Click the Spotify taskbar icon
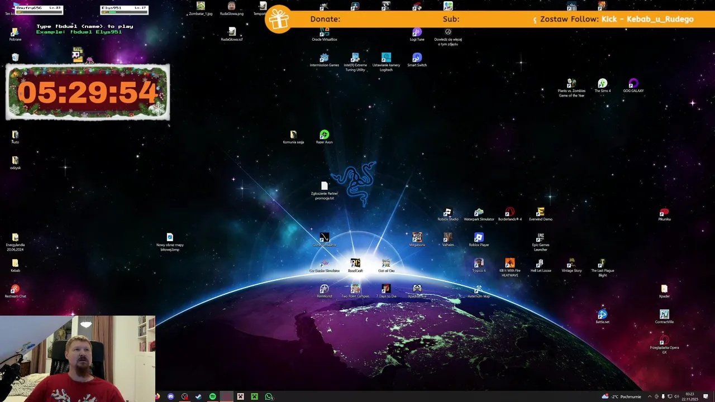This screenshot has width=715, height=402. click(213, 396)
